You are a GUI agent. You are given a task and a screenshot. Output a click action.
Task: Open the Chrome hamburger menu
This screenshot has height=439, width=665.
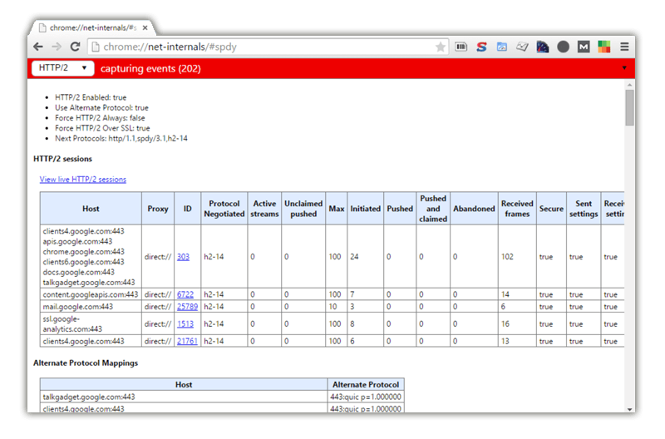[x=624, y=47]
